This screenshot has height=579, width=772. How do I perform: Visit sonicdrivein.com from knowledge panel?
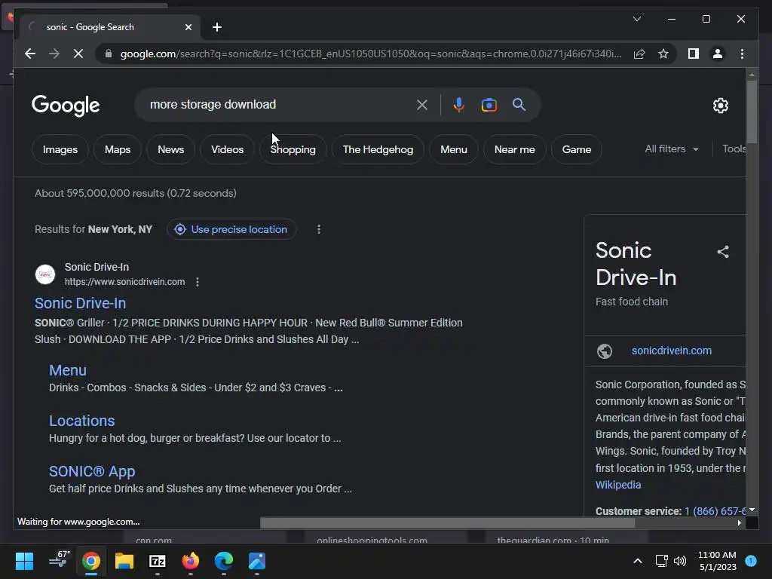pyautogui.click(x=672, y=351)
